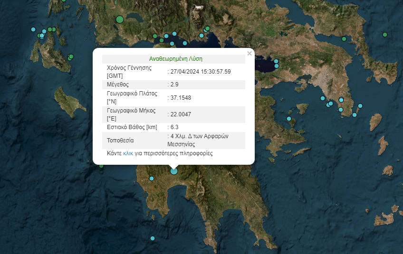This screenshot has width=403, height=254.
Task: Click the green marker on Evia island
Action: (x=344, y=39)
